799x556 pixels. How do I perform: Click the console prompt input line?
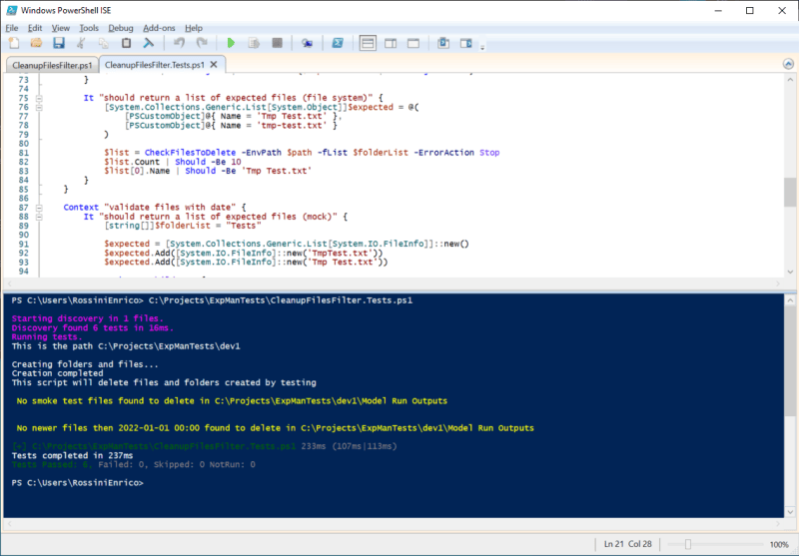pos(78,483)
